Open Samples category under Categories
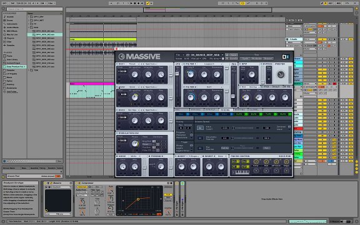The image size is (360, 225). coord(11,45)
